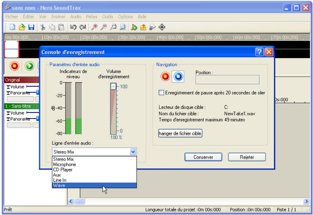Select the Copy icon in the toolbar

click(x=52, y=27)
